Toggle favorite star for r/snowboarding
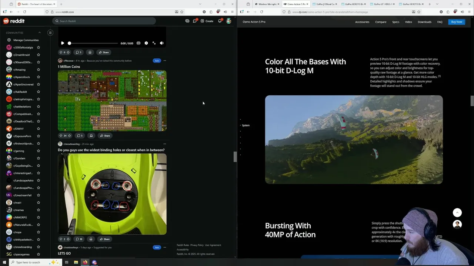 tap(39, 247)
